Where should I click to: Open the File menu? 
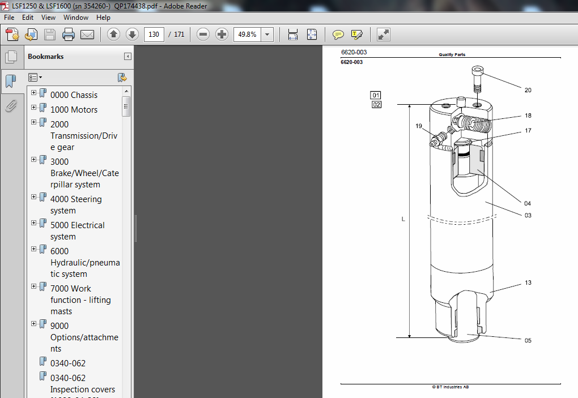pyautogui.click(x=9, y=18)
